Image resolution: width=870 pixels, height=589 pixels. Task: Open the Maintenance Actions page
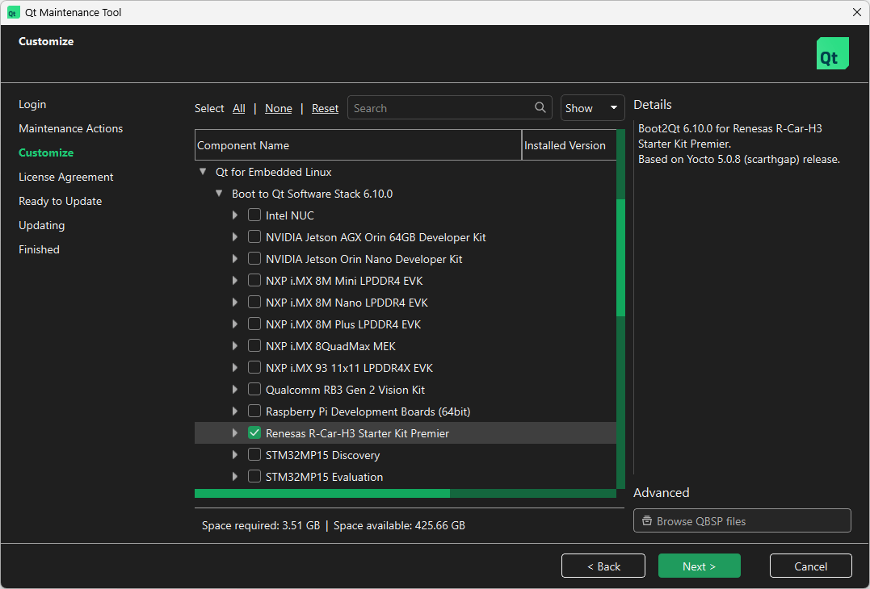[x=70, y=128]
